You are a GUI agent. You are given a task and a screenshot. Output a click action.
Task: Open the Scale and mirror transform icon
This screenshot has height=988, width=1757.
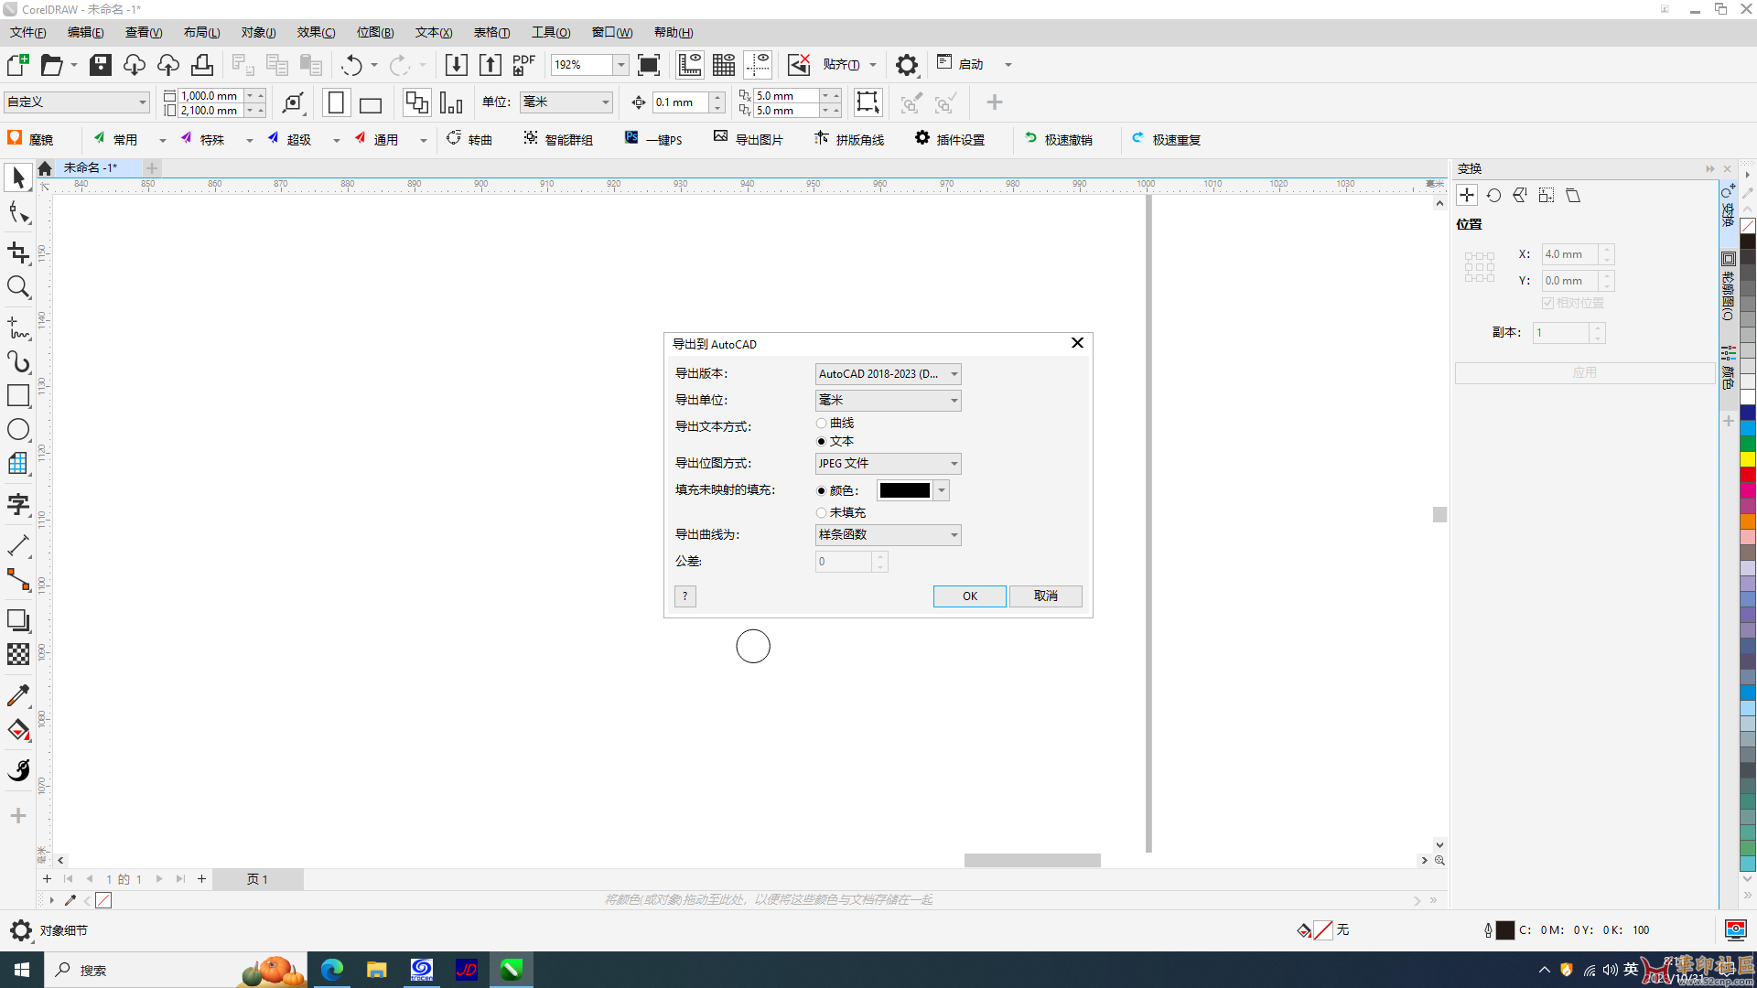pyautogui.click(x=1520, y=196)
